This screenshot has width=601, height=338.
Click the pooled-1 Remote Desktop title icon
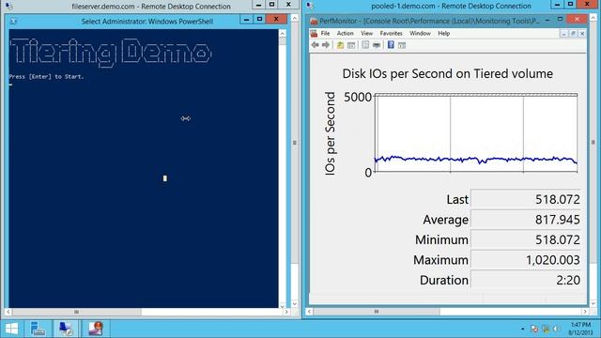click(x=310, y=6)
